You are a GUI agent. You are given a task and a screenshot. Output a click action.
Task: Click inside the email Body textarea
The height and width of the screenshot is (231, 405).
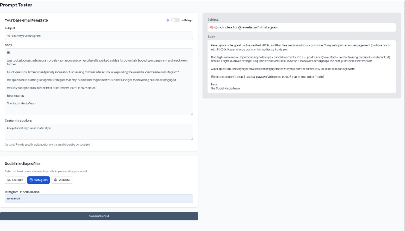click(x=99, y=82)
